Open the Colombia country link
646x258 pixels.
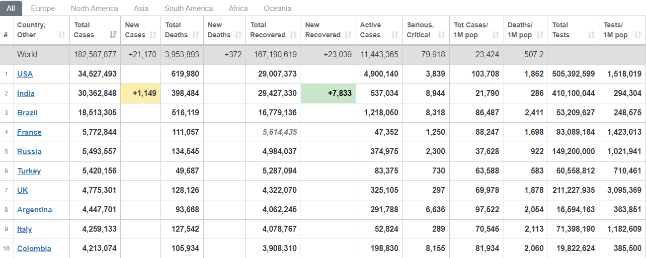tap(34, 249)
